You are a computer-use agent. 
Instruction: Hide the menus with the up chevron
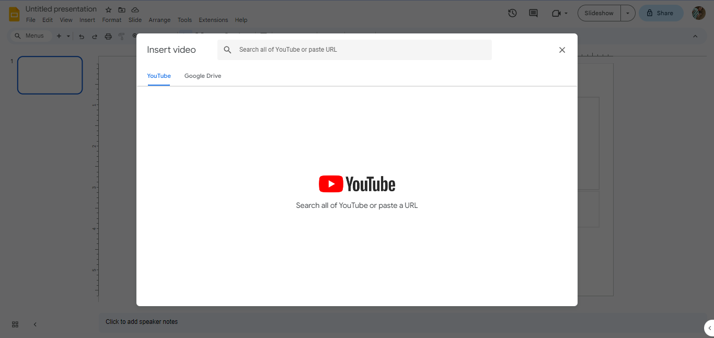695,36
